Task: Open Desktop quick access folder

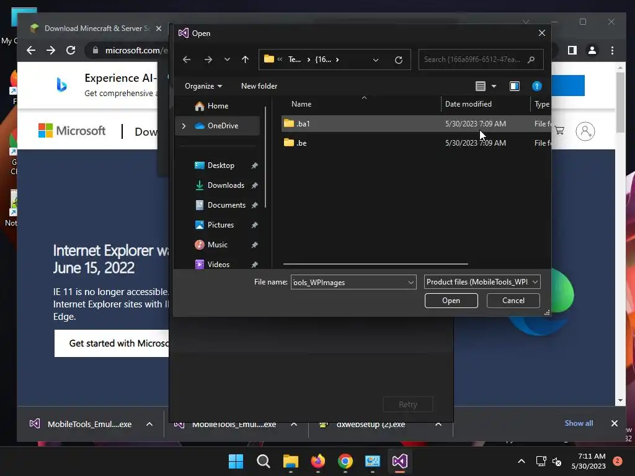Action: pos(221,165)
